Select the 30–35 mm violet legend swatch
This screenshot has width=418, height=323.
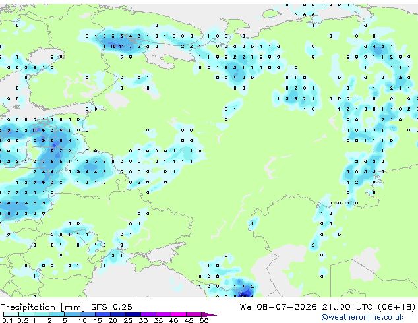click(x=148, y=314)
